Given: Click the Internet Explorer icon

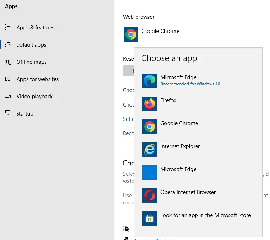Looking at the screenshot, I should (x=150, y=150).
